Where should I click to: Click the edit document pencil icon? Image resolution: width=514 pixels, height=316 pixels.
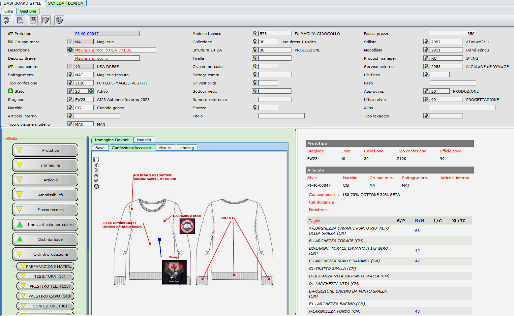coord(46,20)
